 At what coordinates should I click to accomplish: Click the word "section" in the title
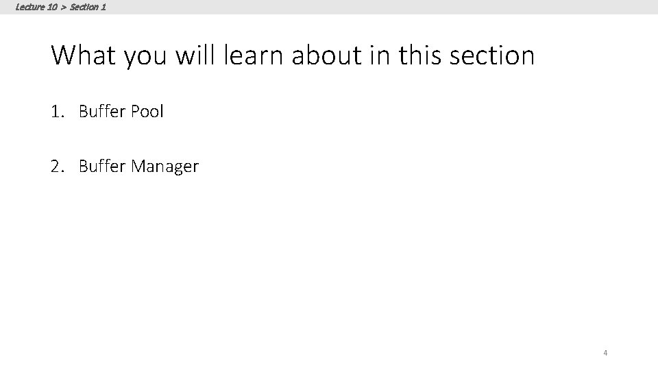[492, 55]
